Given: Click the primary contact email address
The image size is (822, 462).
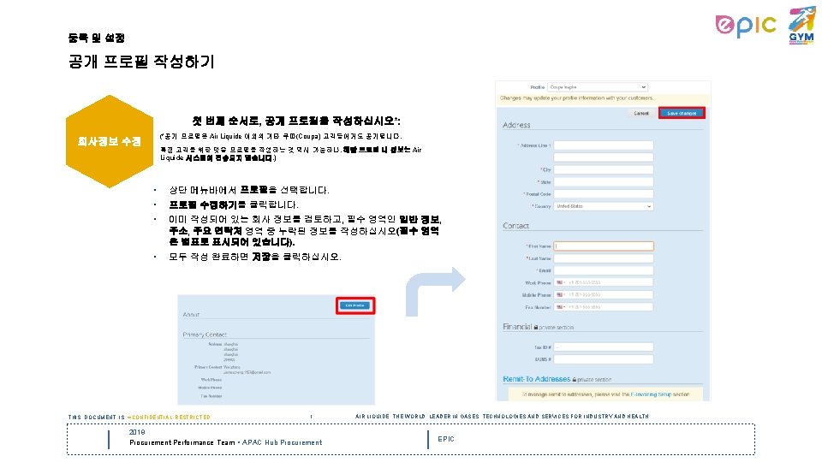Looking at the screenshot, I should [247, 372].
